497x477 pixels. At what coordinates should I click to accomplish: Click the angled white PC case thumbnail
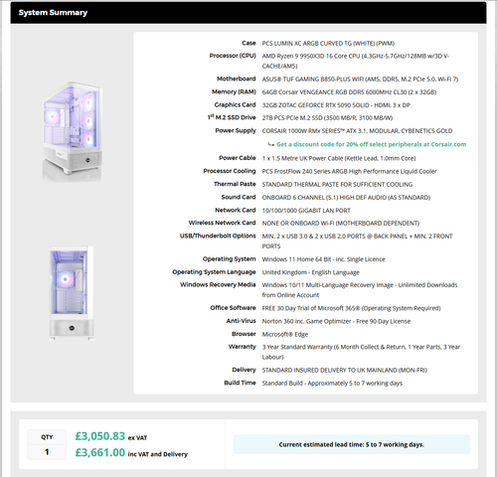tap(72, 131)
